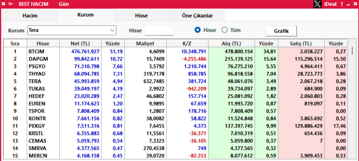Sort by the K/Z column header

[187, 44]
